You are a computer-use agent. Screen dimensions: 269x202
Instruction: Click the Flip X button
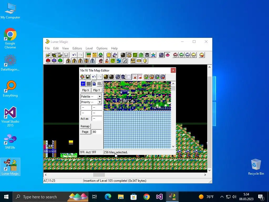pyautogui.click(x=85, y=90)
